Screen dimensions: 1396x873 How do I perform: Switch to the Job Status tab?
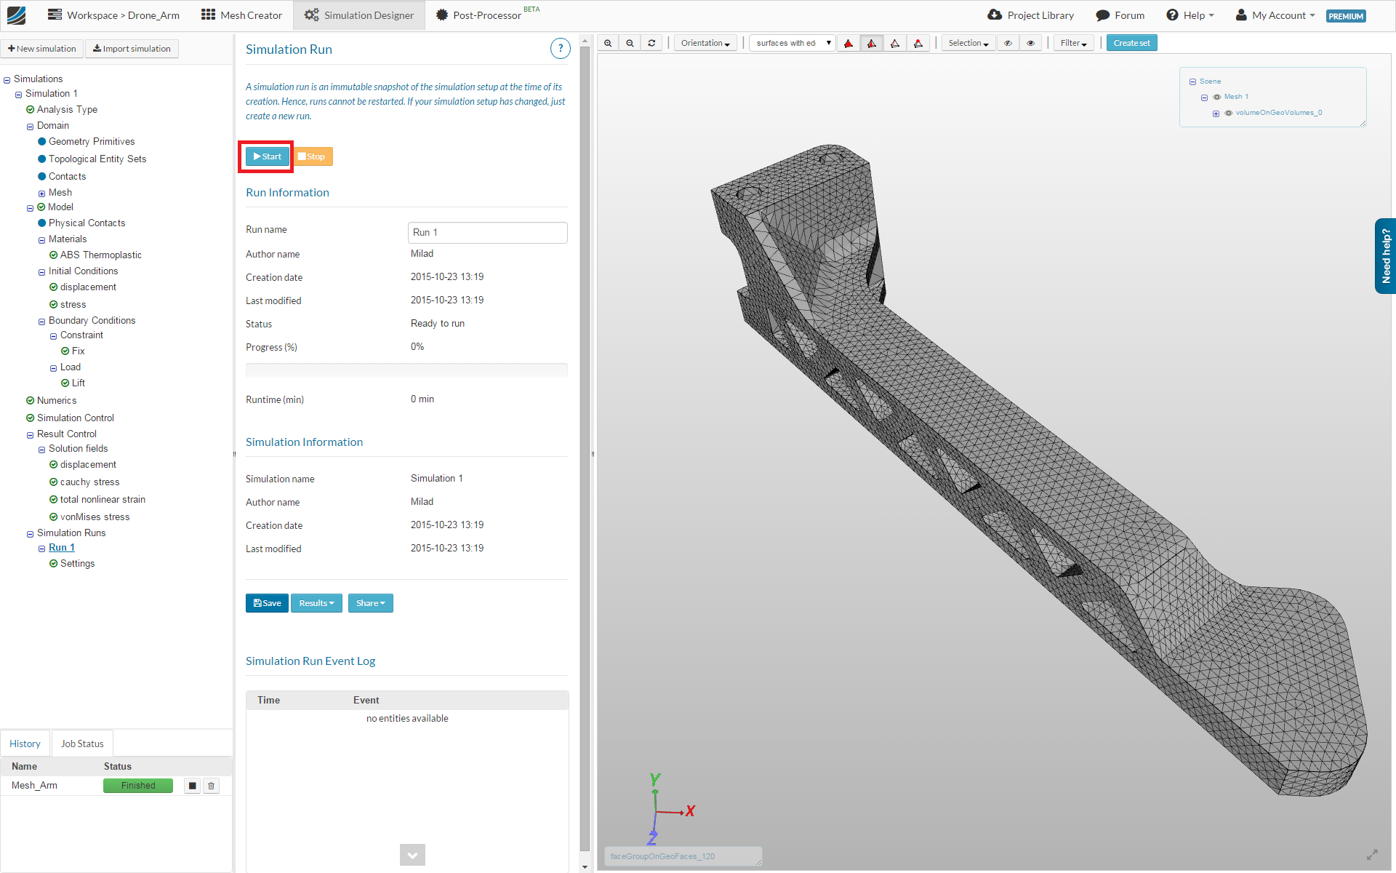tap(82, 744)
